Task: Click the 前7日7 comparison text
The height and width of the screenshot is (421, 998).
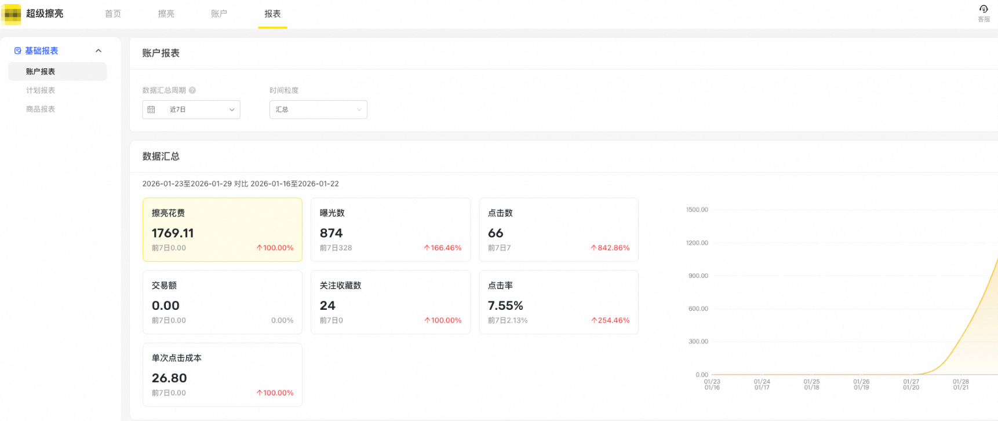Action: point(499,248)
